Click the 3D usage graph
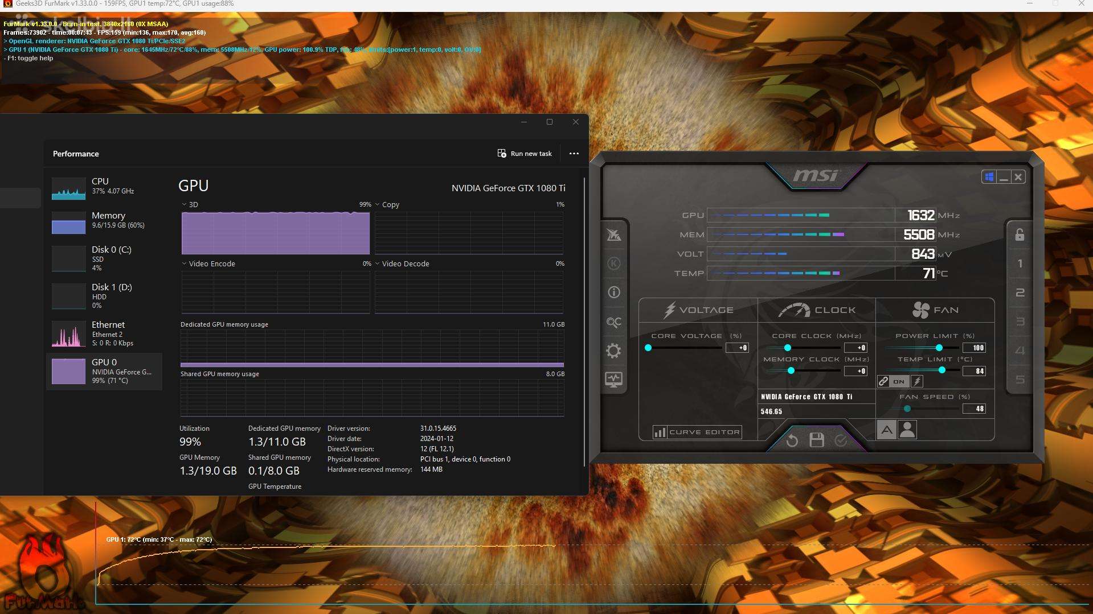Image resolution: width=1093 pixels, height=614 pixels. coord(276,233)
